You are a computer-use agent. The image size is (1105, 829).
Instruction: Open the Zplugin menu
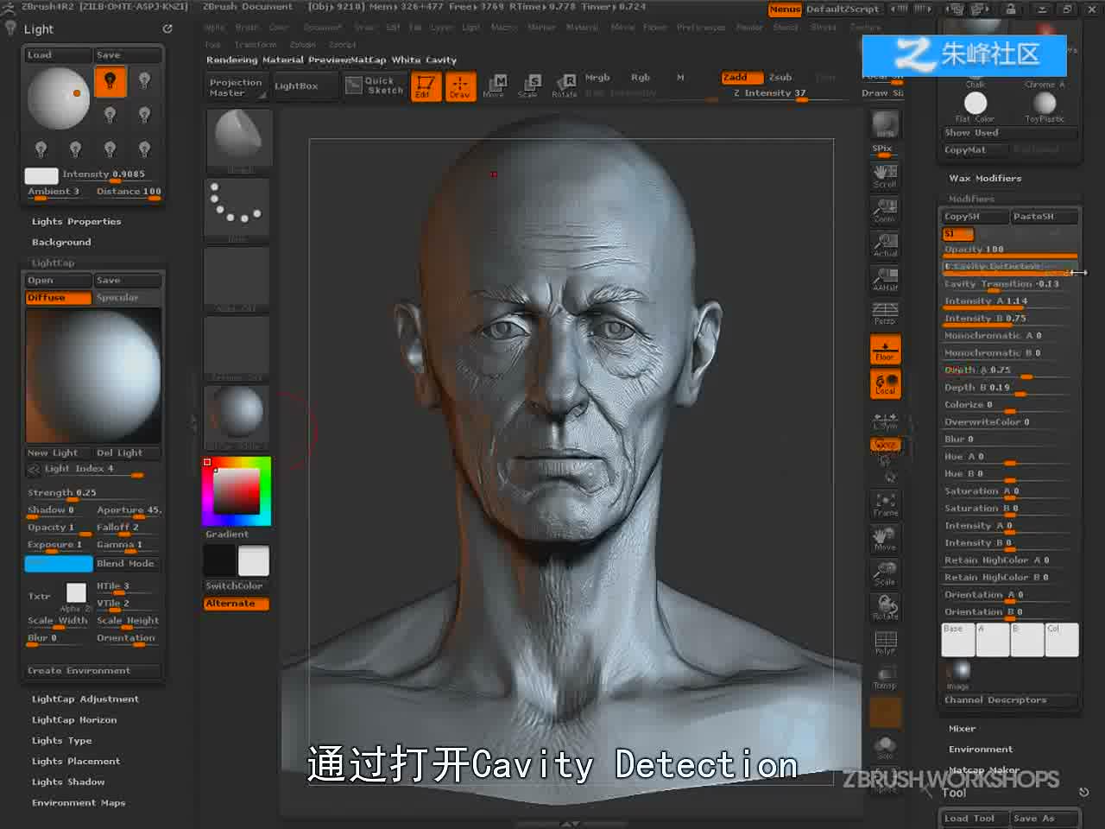click(303, 45)
